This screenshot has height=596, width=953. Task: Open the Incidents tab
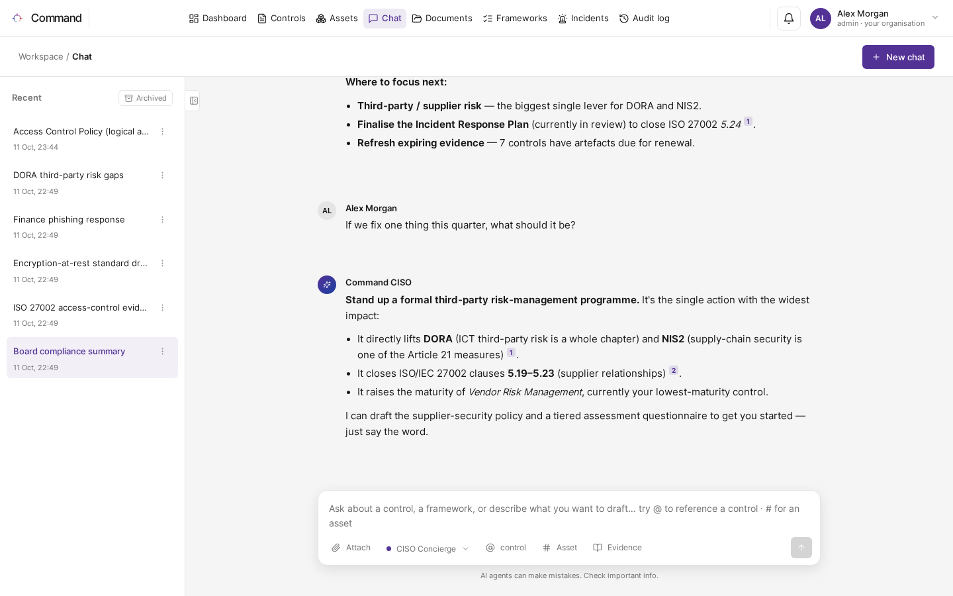pos(583,19)
